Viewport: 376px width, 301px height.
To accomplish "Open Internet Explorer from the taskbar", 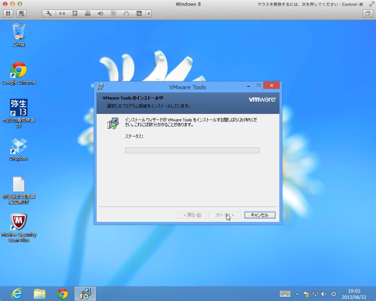I will coord(17,294).
